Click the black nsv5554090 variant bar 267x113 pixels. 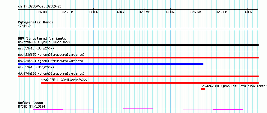(138, 45)
